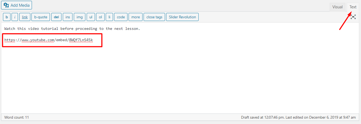Mark deleted text with del button
Screen dimensions: 361x124
[x=56, y=17]
